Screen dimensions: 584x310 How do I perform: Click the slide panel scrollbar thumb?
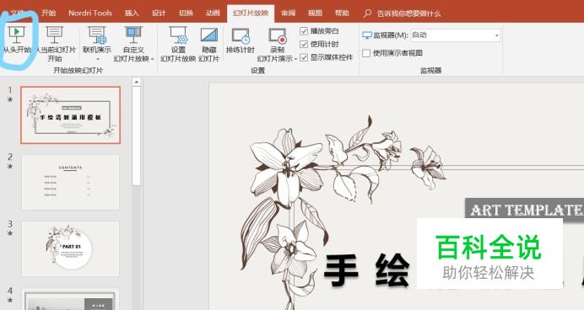137,136
